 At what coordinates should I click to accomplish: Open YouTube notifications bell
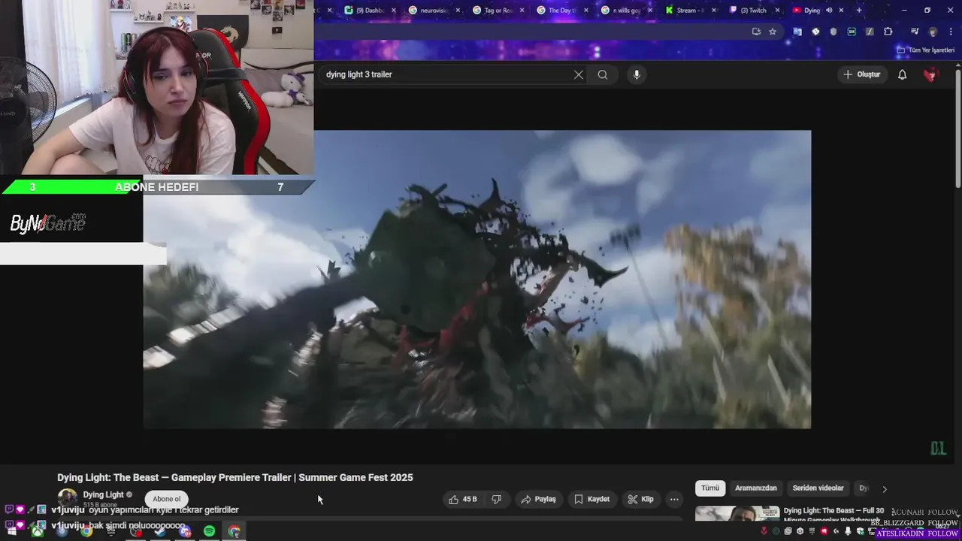pyautogui.click(x=902, y=74)
